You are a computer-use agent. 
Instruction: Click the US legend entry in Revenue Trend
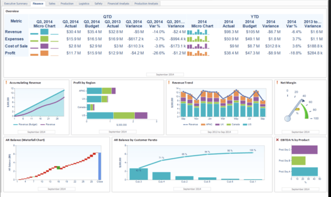(x=247, y=124)
